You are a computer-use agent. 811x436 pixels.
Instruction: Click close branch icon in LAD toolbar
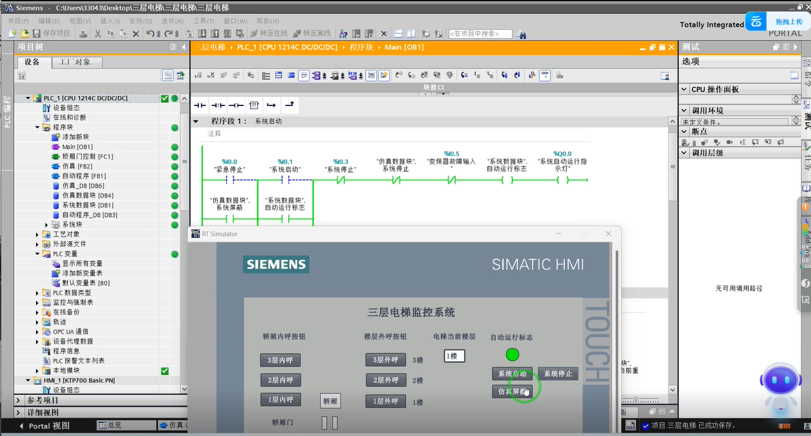click(289, 105)
